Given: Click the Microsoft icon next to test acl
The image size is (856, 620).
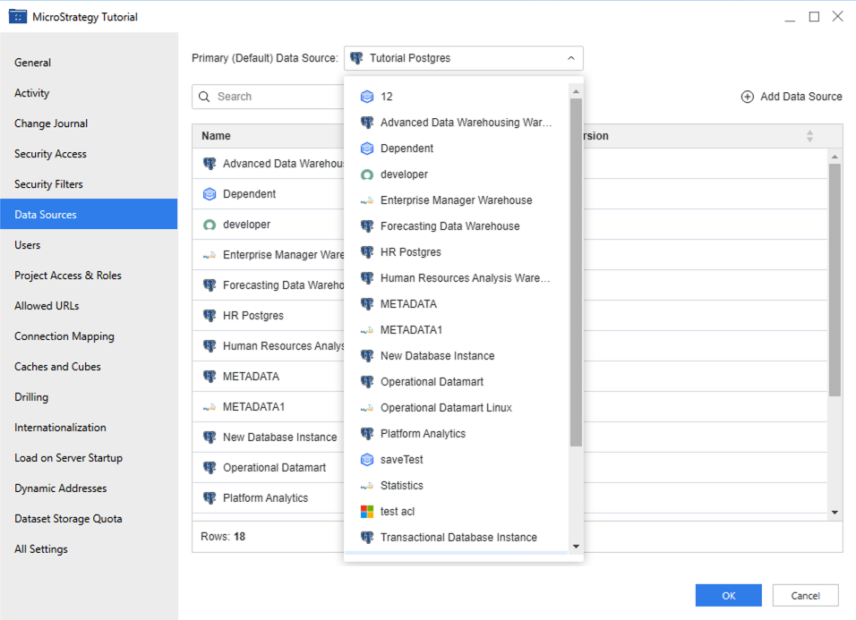Looking at the screenshot, I should click(x=366, y=512).
